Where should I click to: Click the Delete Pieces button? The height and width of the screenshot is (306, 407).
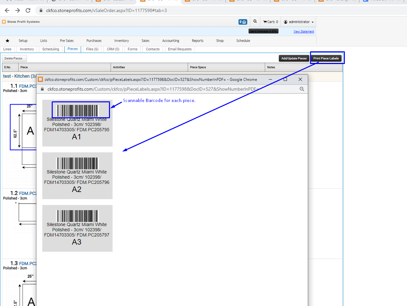pyautogui.click(x=14, y=58)
